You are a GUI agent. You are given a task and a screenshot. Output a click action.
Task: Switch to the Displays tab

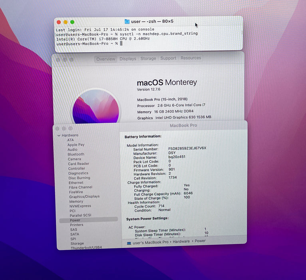pyautogui.click(x=128, y=59)
